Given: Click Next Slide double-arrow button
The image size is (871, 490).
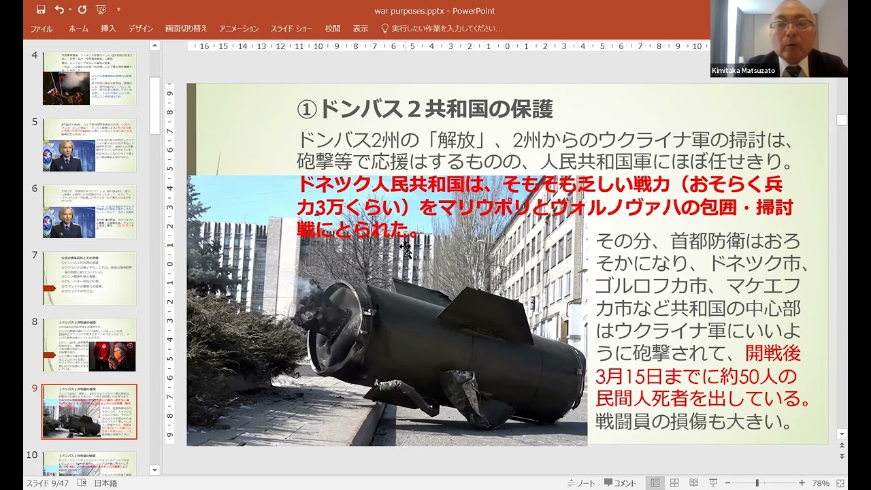Looking at the screenshot, I should 842,456.
